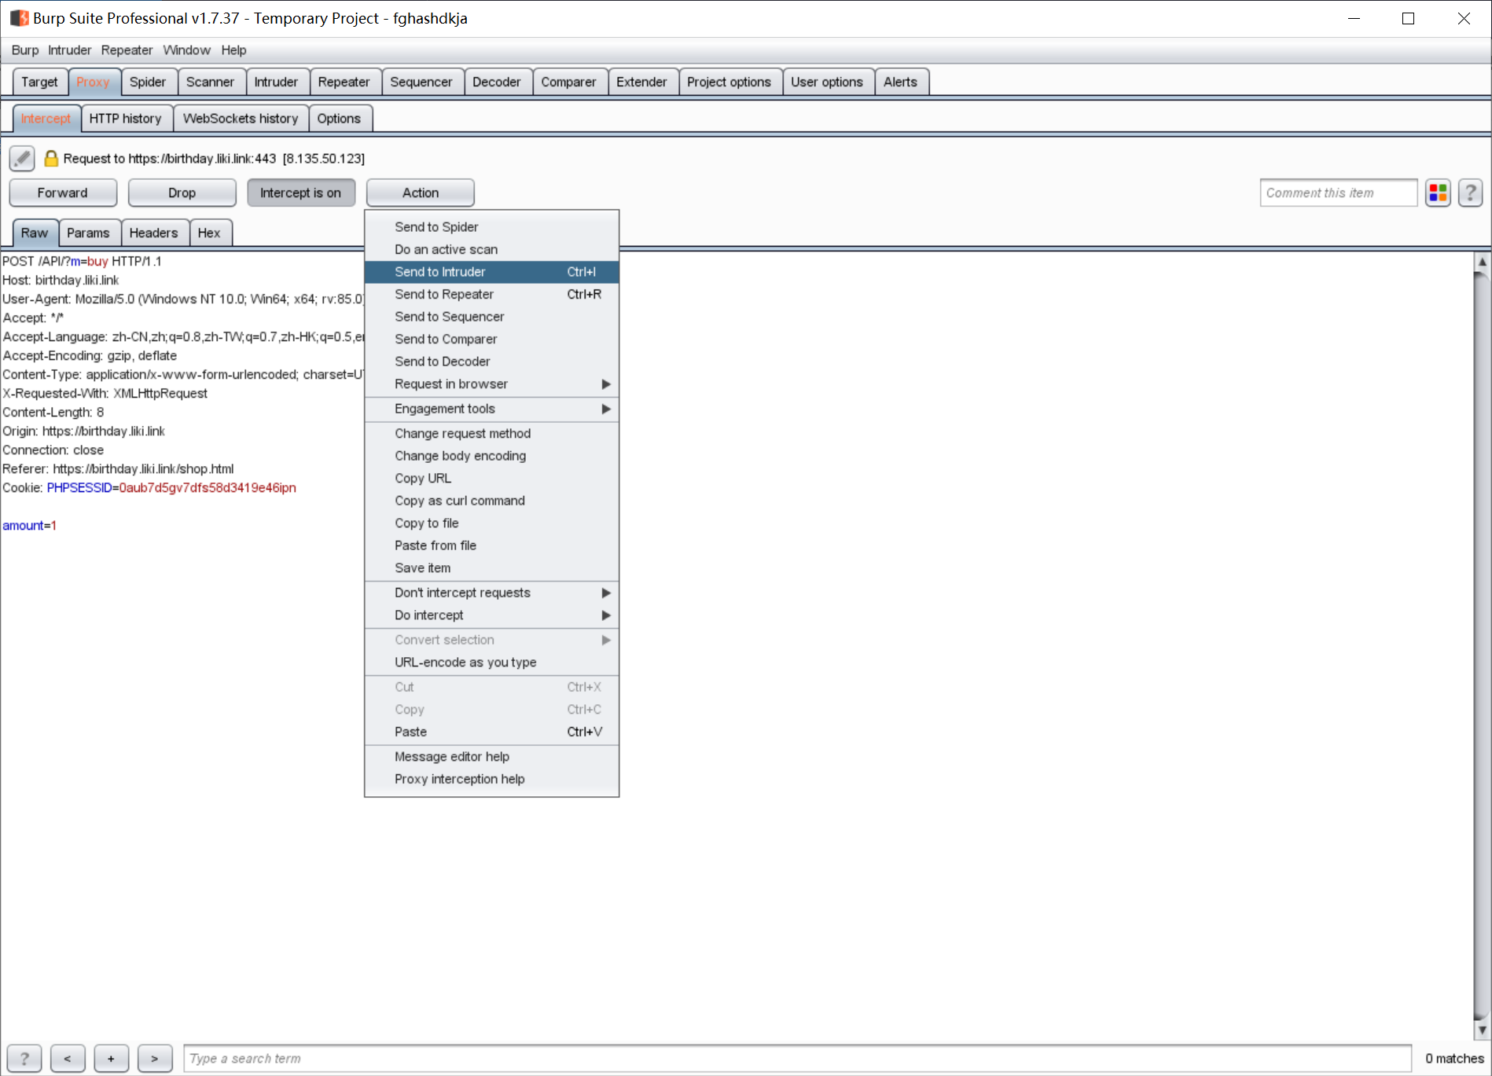Expand Request in browser submenu
This screenshot has width=1492, height=1076.
(x=492, y=384)
